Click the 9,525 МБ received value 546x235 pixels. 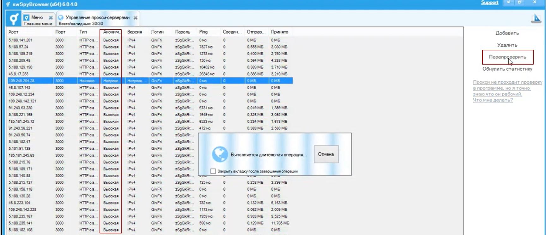pyautogui.click(x=279, y=216)
